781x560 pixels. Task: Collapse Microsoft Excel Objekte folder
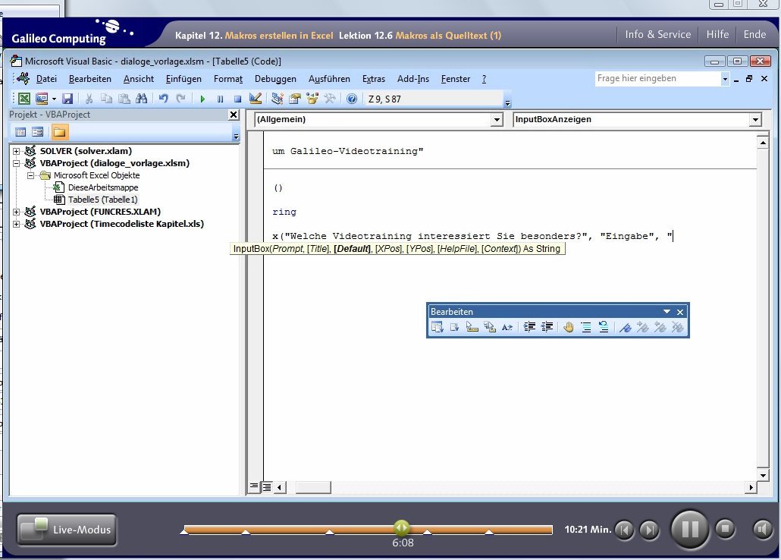click(30, 175)
